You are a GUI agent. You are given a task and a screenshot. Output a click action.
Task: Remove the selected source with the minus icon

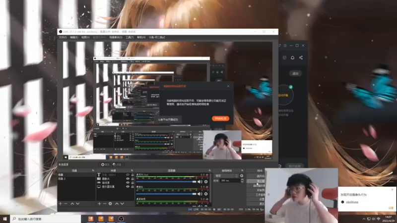105,204
